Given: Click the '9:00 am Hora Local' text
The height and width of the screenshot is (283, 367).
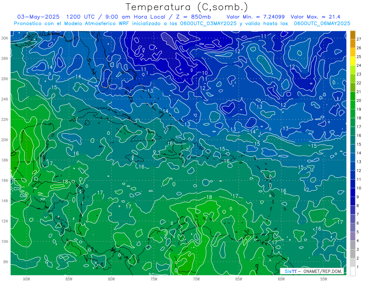Looking at the screenshot, I should pos(135,17).
